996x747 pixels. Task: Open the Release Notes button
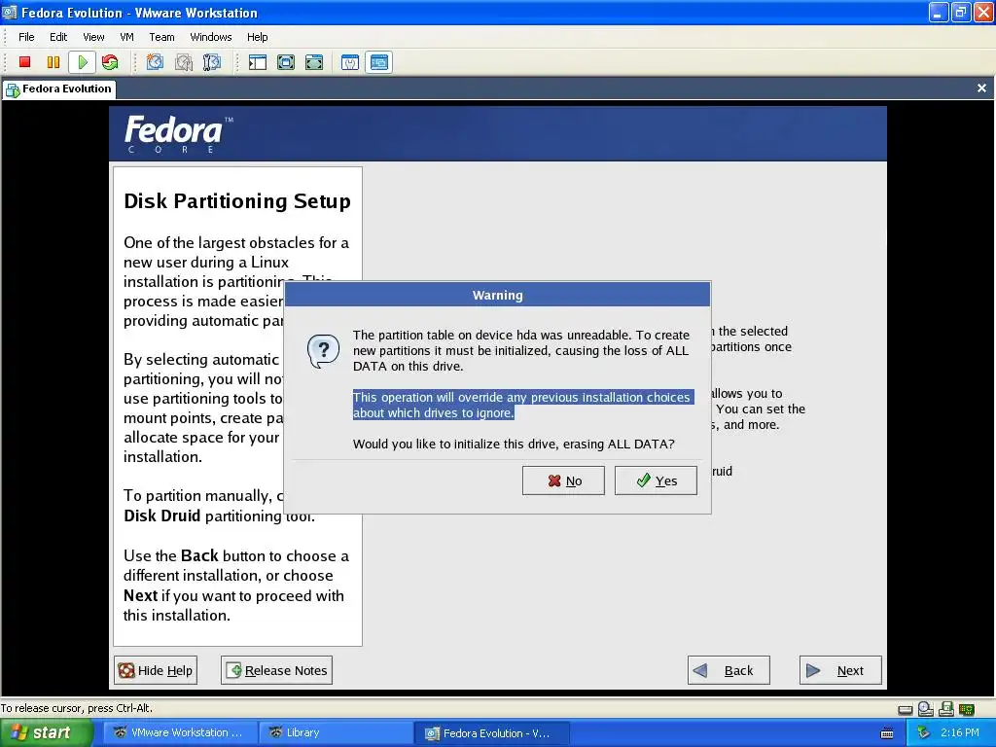pyautogui.click(x=276, y=670)
